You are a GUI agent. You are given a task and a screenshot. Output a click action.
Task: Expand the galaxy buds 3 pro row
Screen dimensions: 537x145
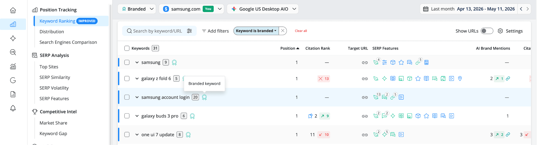click(x=137, y=116)
